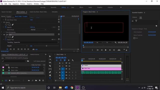Open Traveling _Typewriter font dropdown

click(33, 42)
